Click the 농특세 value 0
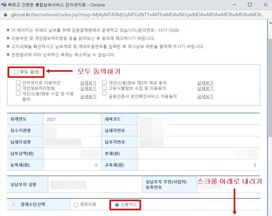This screenshot has height=216, width=272. (x=97, y=165)
